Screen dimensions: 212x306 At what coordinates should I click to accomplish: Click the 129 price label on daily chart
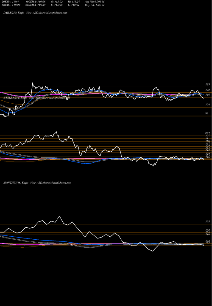(x=208, y=84)
